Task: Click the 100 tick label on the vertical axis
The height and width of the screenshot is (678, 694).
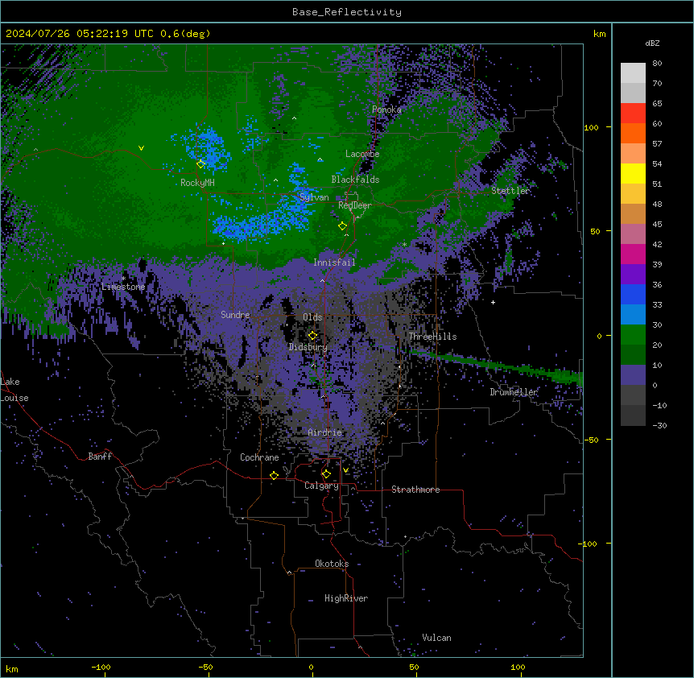Action: 591,127
